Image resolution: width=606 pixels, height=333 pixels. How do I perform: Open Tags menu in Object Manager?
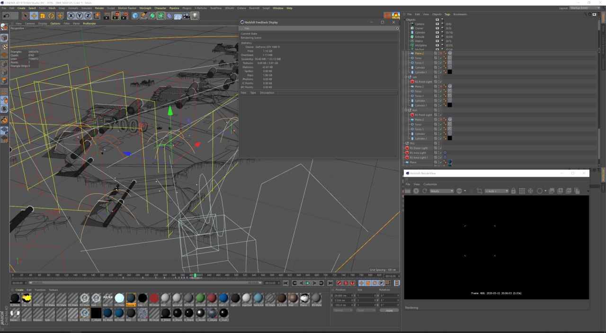pos(447,14)
